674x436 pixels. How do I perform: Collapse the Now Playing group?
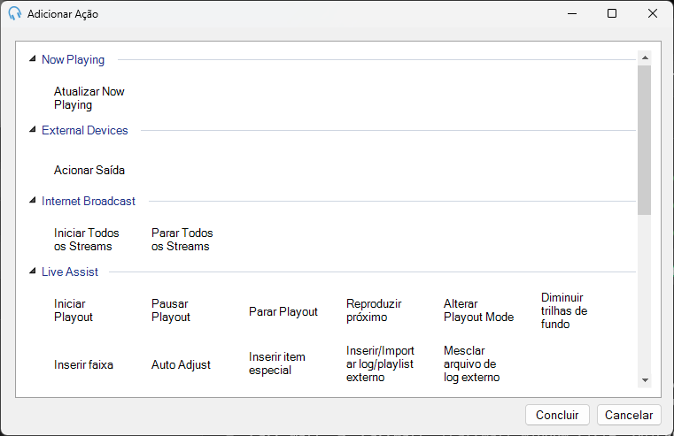click(33, 58)
